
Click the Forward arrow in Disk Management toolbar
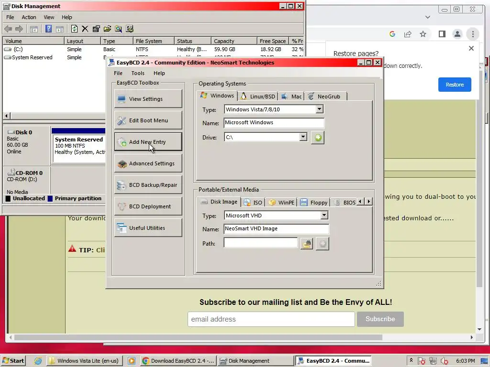pos(19,29)
